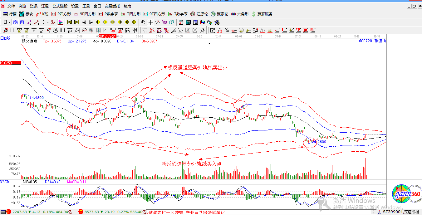Jump to first bar with skip-back icon

coord(69,22)
